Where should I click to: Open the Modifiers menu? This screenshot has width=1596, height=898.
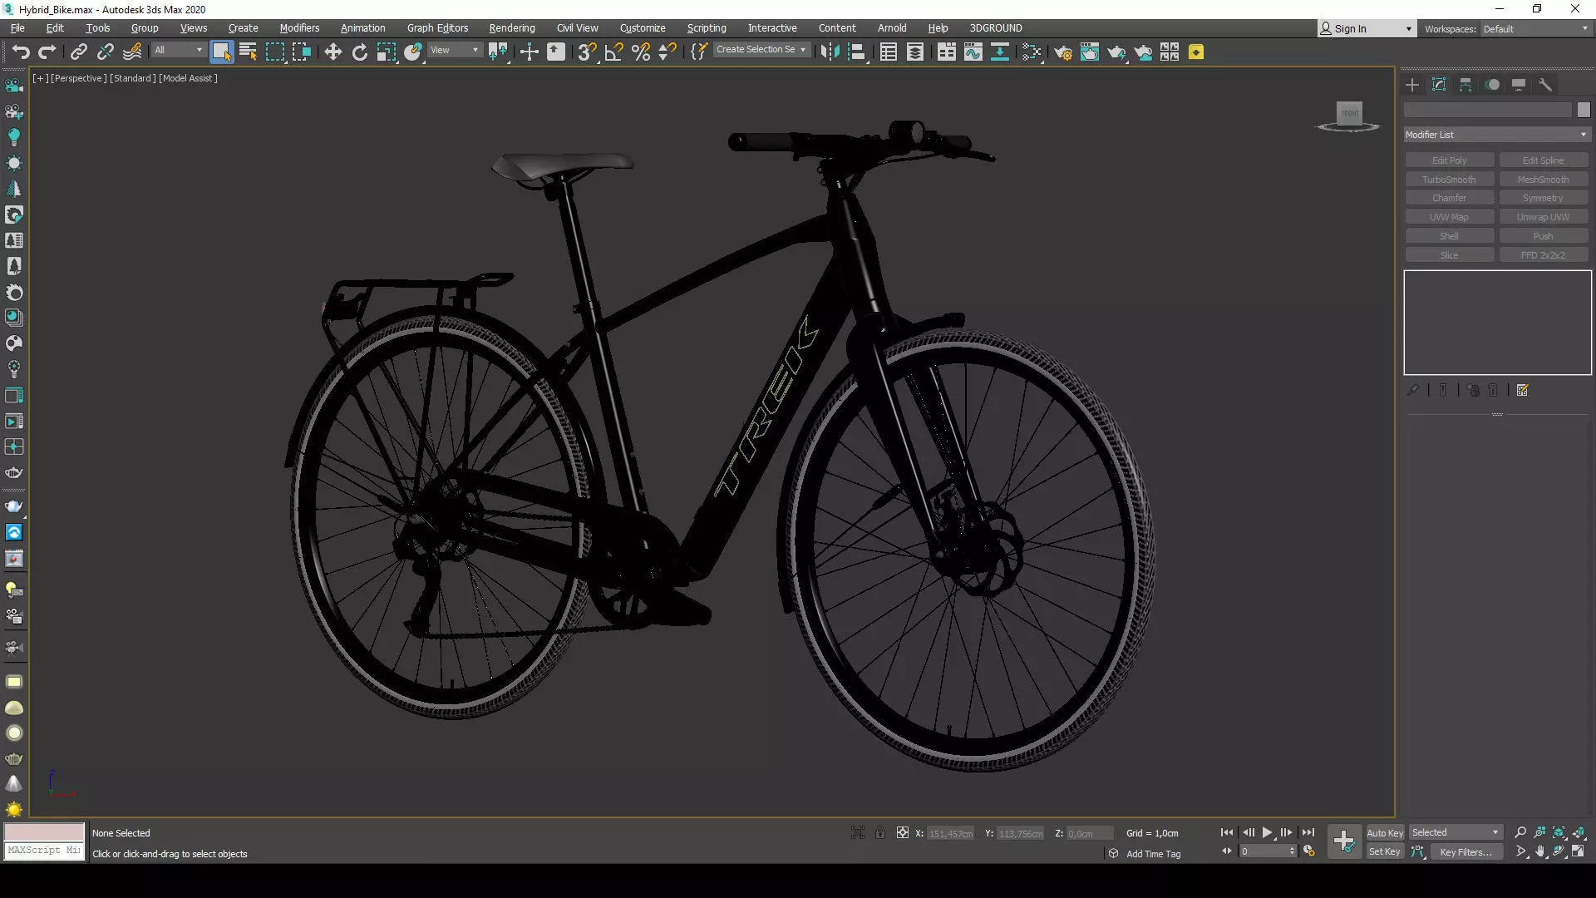[x=299, y=27]
